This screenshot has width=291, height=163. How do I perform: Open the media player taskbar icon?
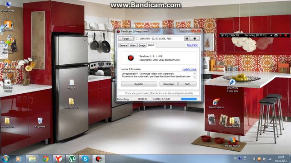pyautogui.click(x=18, y=159)
